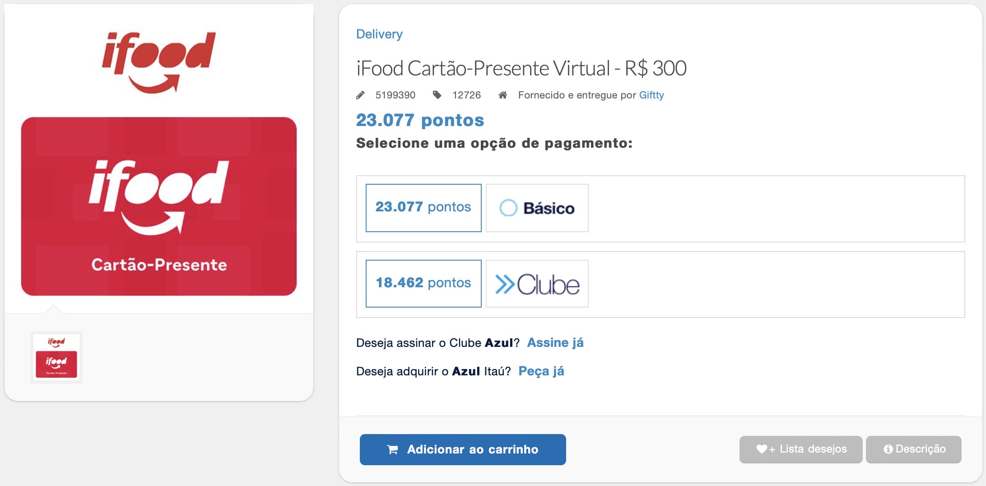Click the info icon in Descrição button
This screenshot has height=486, width=986.
pos(888,449)
